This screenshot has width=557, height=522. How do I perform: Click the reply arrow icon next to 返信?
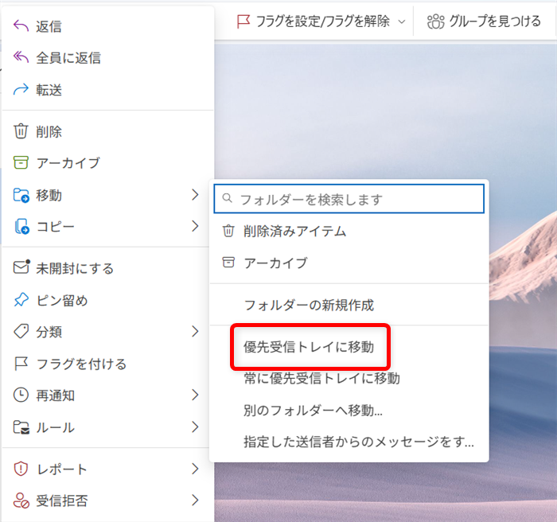(21, 26)
